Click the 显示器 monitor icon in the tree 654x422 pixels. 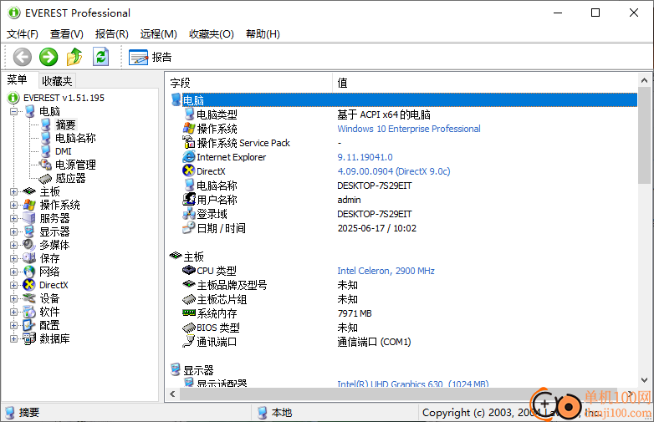[29, 231]
